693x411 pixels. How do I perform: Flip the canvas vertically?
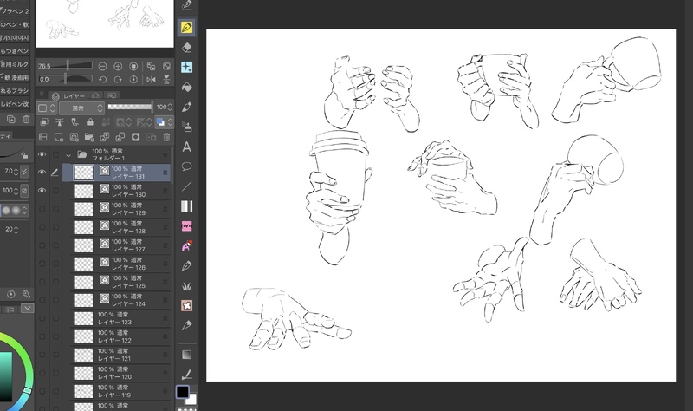(x=166, y=80)
